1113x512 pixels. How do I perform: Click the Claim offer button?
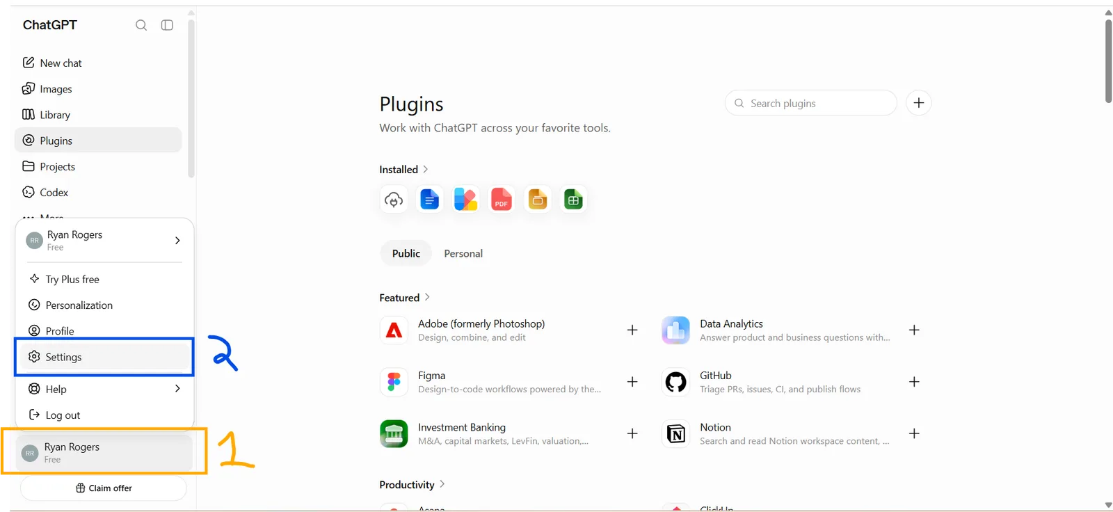pyautogui.click(x=104, y=488)
